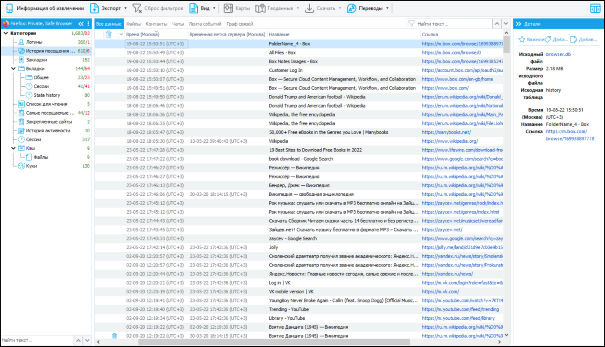This screenshot has height=347, width=605.
Task: Open the Вид dropdown arrow
Action: pyautogui.click(x=214, y=8)
